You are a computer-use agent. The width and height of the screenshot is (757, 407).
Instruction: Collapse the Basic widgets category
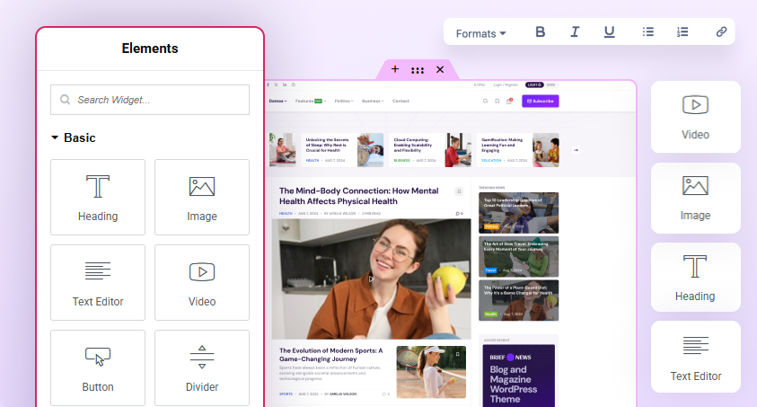point(55,138)
